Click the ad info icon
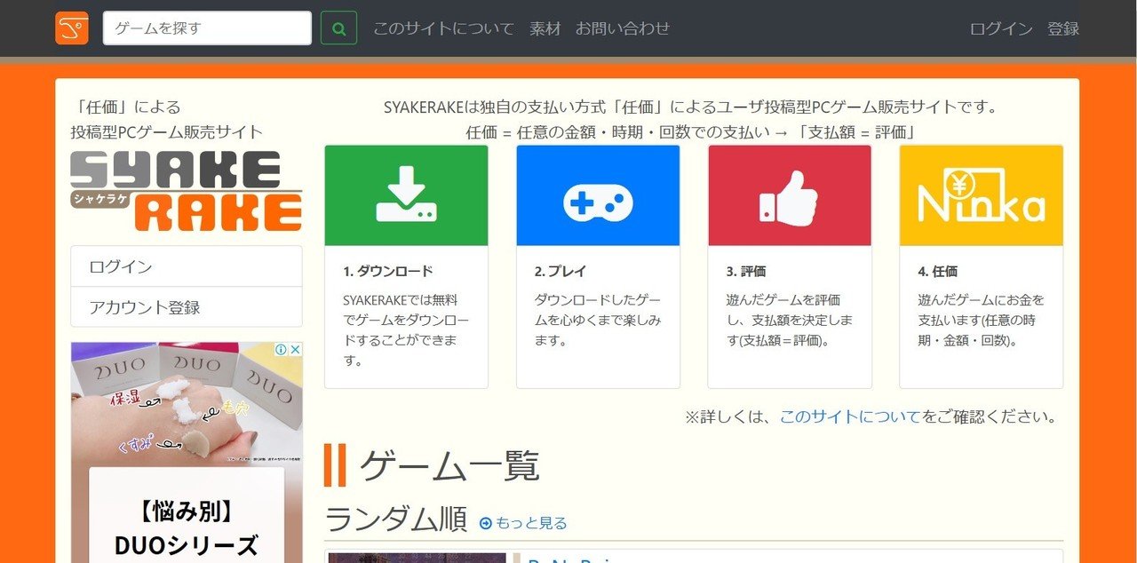 point(281,350)
